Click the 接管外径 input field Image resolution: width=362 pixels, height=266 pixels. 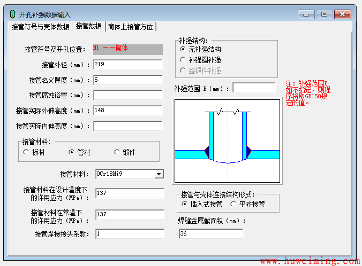point(127,65)
